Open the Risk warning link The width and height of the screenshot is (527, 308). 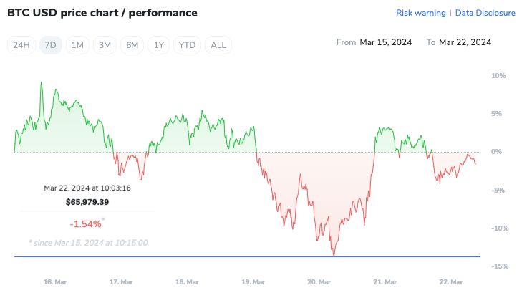[420, 13]
